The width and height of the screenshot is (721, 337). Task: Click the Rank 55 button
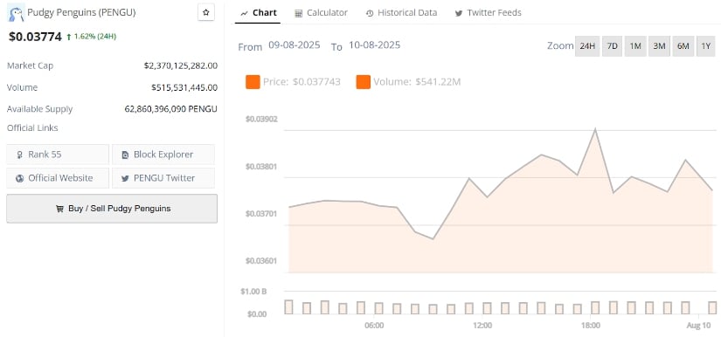(x=58, y=155)
